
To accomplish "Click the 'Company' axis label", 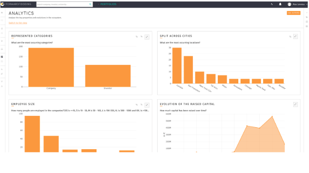I will coord(51,88).
